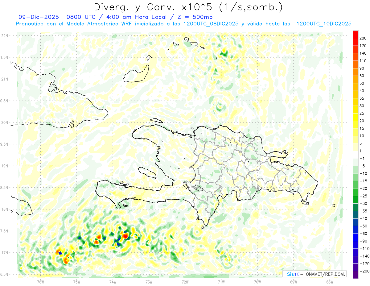Viewport: 370px width, 286px height.
Task: Click the latitude label '1.5N'
Action: [4, 57]
